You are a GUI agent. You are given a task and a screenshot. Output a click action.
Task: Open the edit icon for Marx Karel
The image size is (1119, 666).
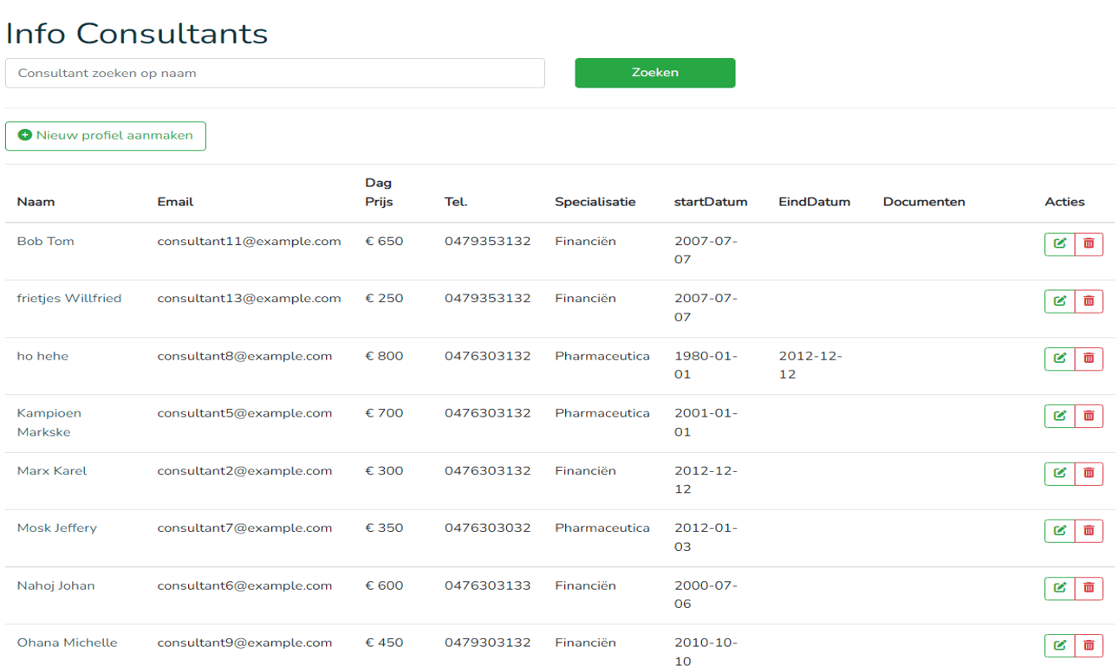[1058, 474]
